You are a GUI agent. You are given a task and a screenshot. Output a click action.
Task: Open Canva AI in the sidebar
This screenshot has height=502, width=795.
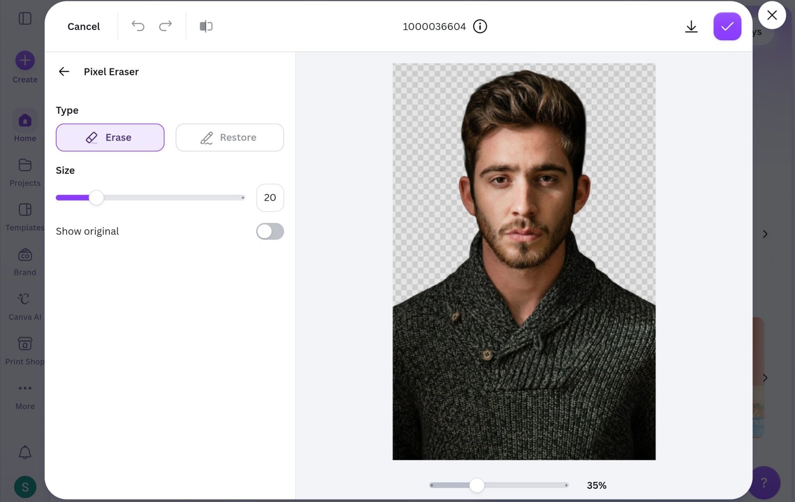click(x=25, y=306)
